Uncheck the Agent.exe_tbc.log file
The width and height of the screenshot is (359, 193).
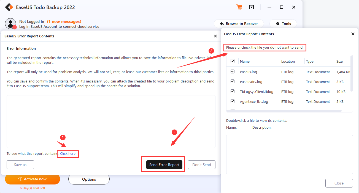(232, 101)
